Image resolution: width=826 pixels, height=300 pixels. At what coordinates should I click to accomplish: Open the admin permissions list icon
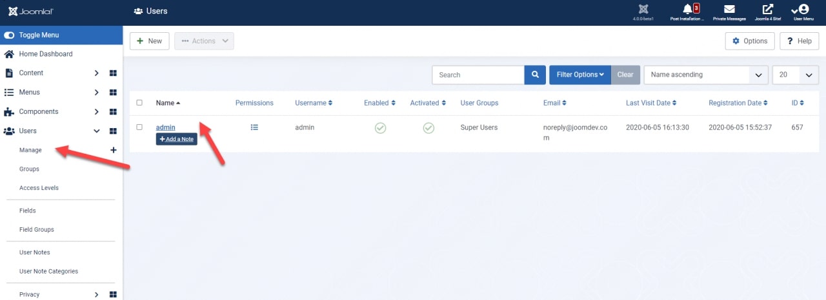254,127
